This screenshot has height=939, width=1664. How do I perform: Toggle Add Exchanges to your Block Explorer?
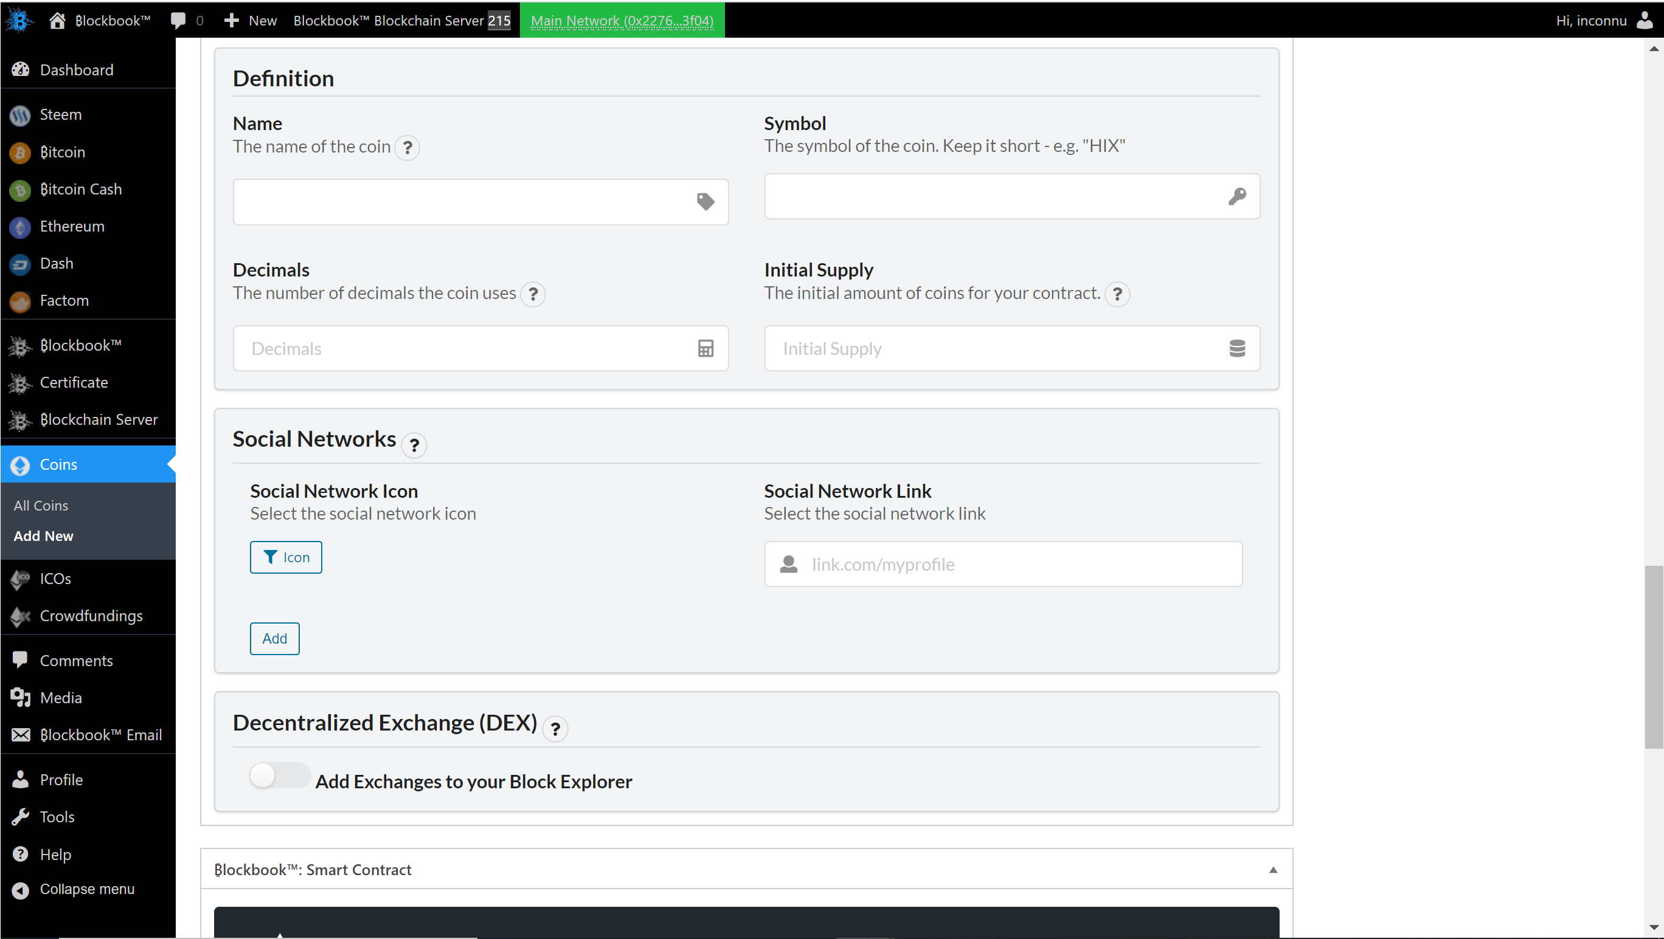click(279, 775)
